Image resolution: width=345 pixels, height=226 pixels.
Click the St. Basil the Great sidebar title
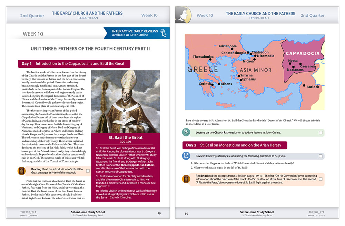[x=126, y=138]
